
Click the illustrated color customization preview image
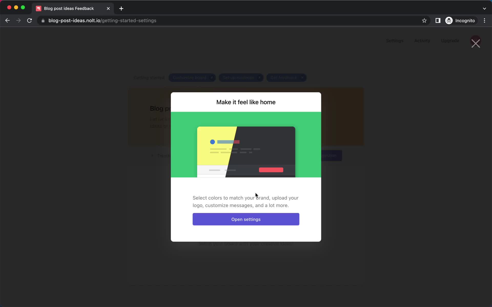click(x=246, y=144)
